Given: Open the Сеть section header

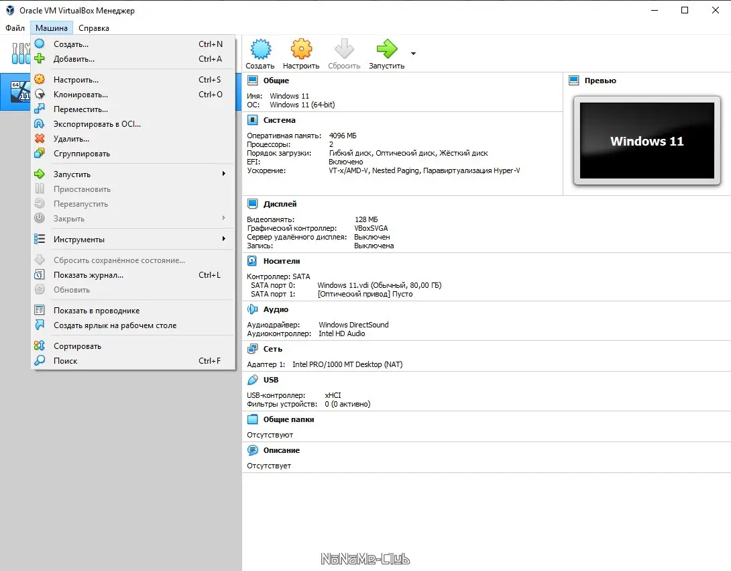Looking at the screenshot, I should click(273, 349).
